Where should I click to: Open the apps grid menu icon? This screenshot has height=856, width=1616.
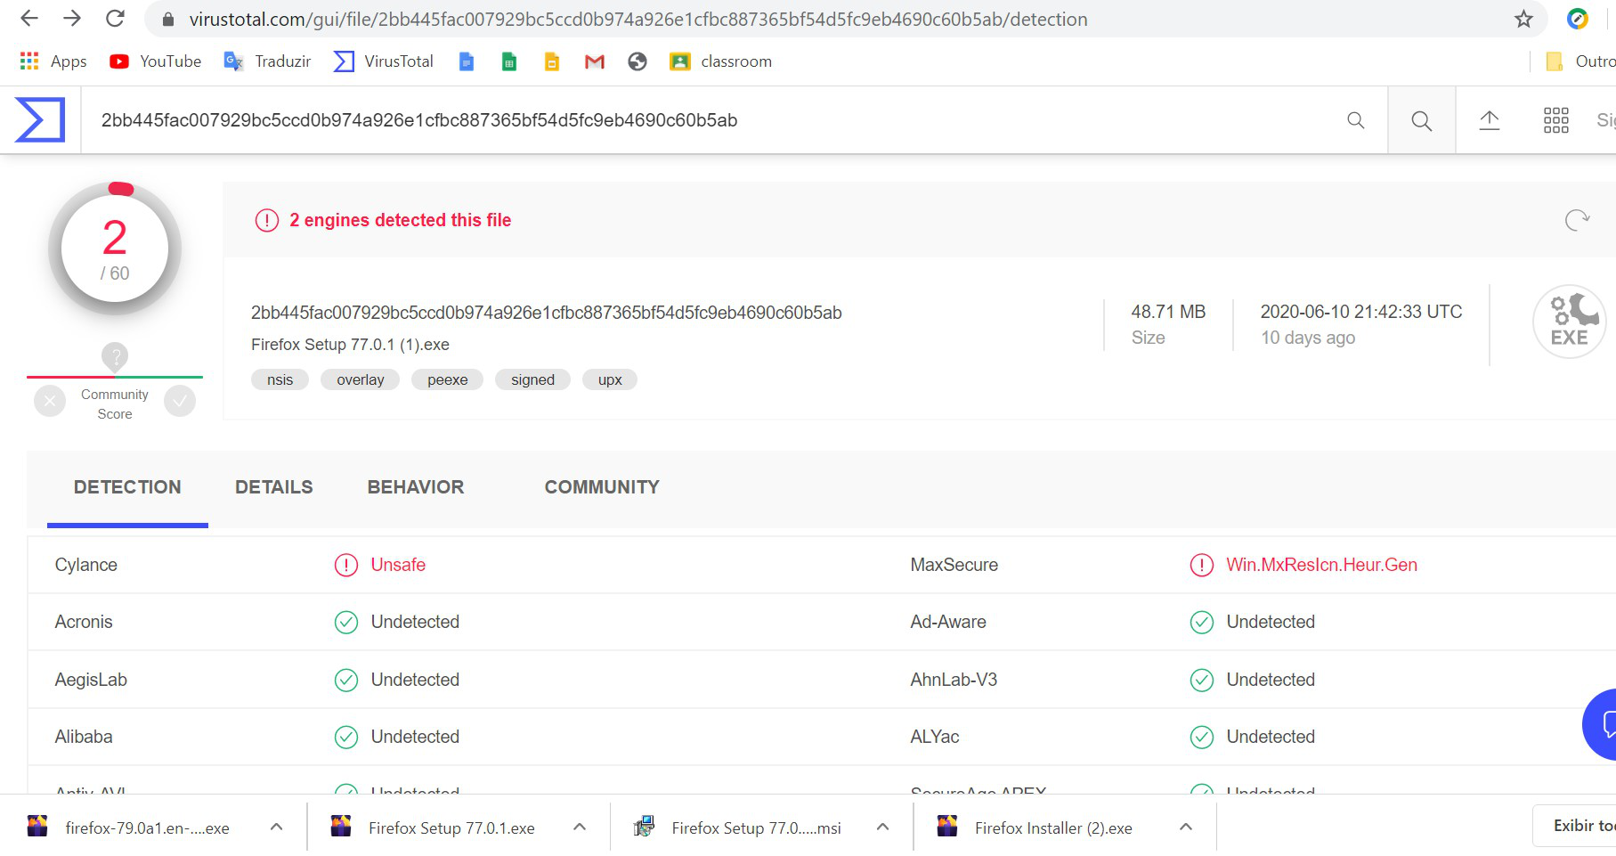click(x=1555, y=120)
